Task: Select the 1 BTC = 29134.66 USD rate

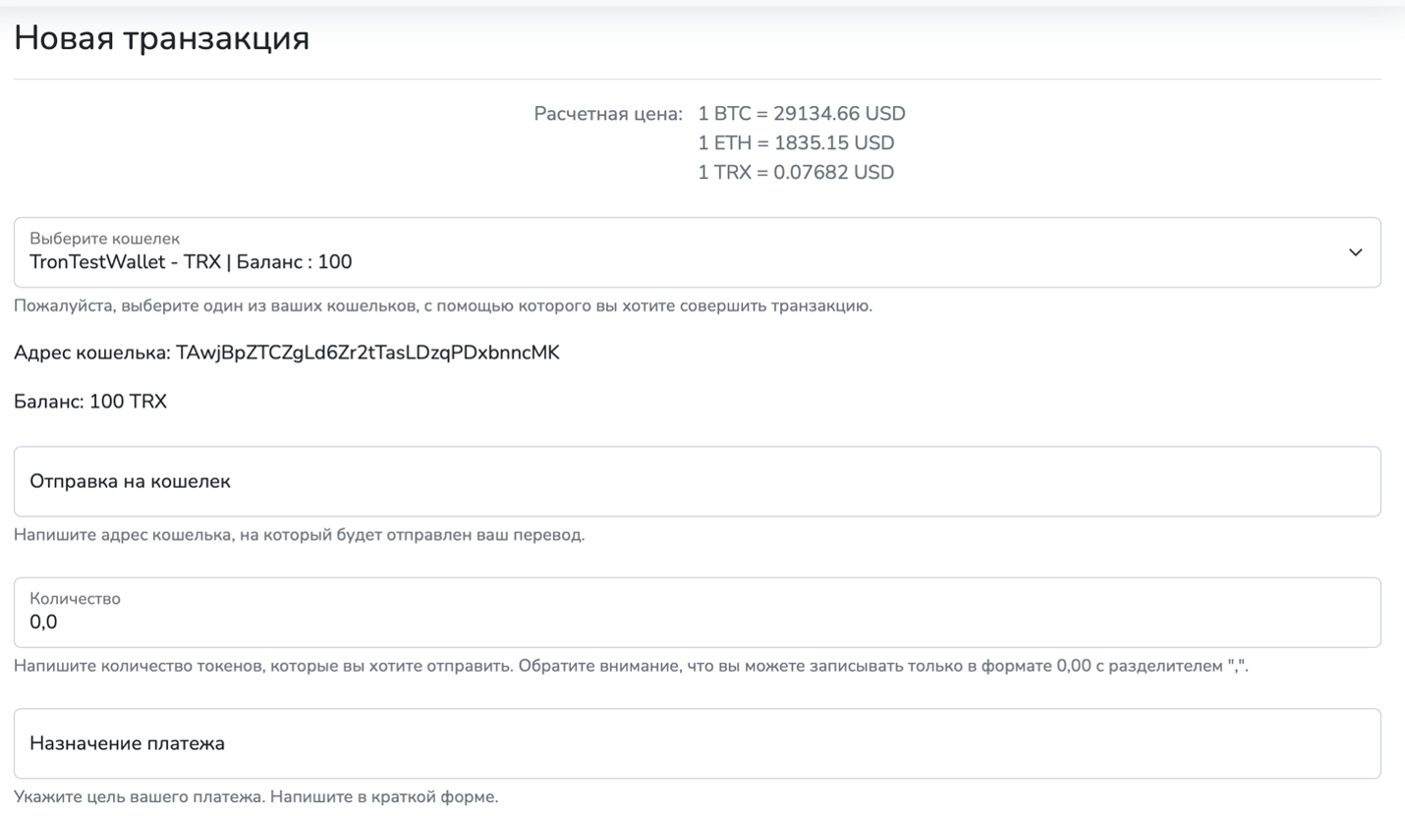Action: click(801, 114)
